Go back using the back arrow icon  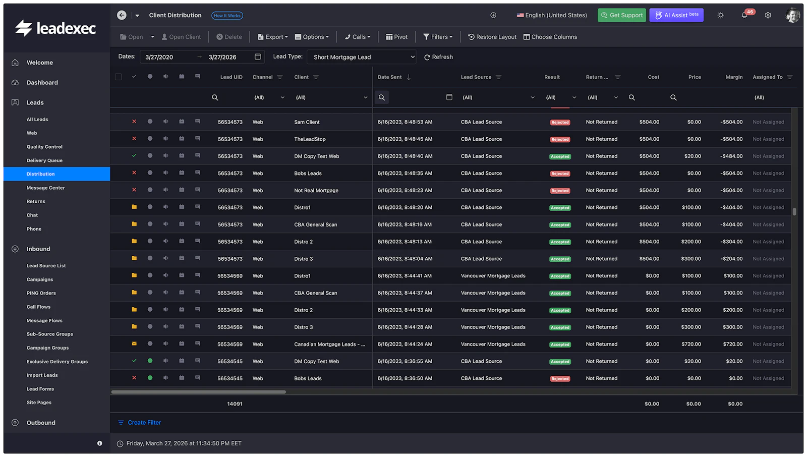pyautogui.click(x=122, y=15)
